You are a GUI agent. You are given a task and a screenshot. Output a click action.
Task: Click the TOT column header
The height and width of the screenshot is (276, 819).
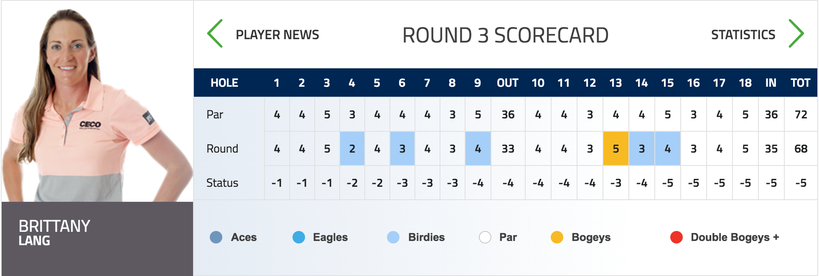(x=801, y=83)
